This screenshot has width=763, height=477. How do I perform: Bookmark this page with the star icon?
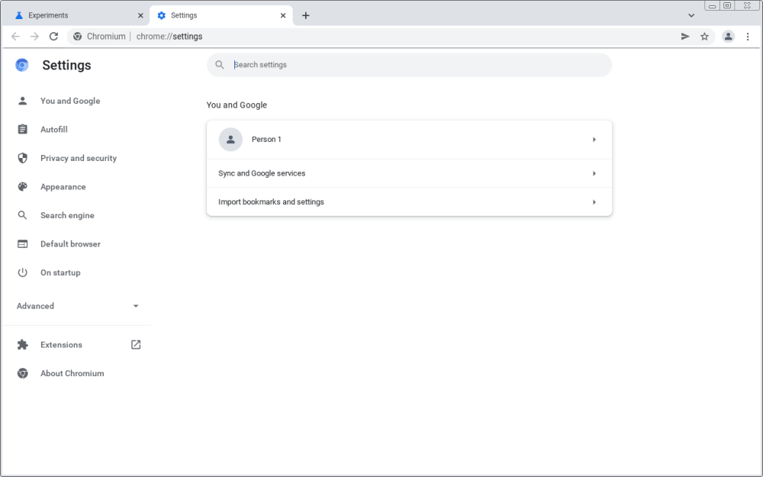tap(704, 37)
